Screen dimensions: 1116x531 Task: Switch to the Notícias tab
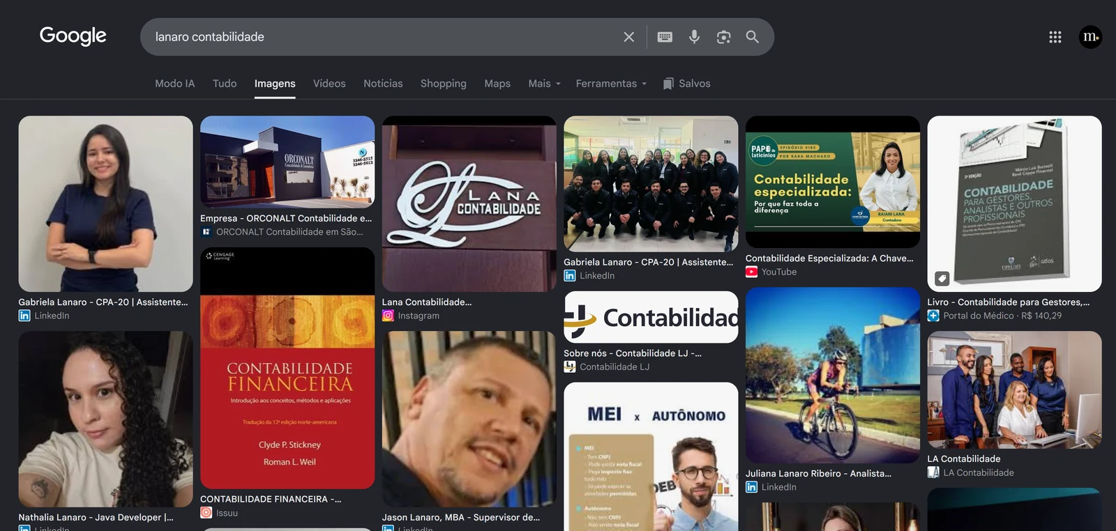383,84
